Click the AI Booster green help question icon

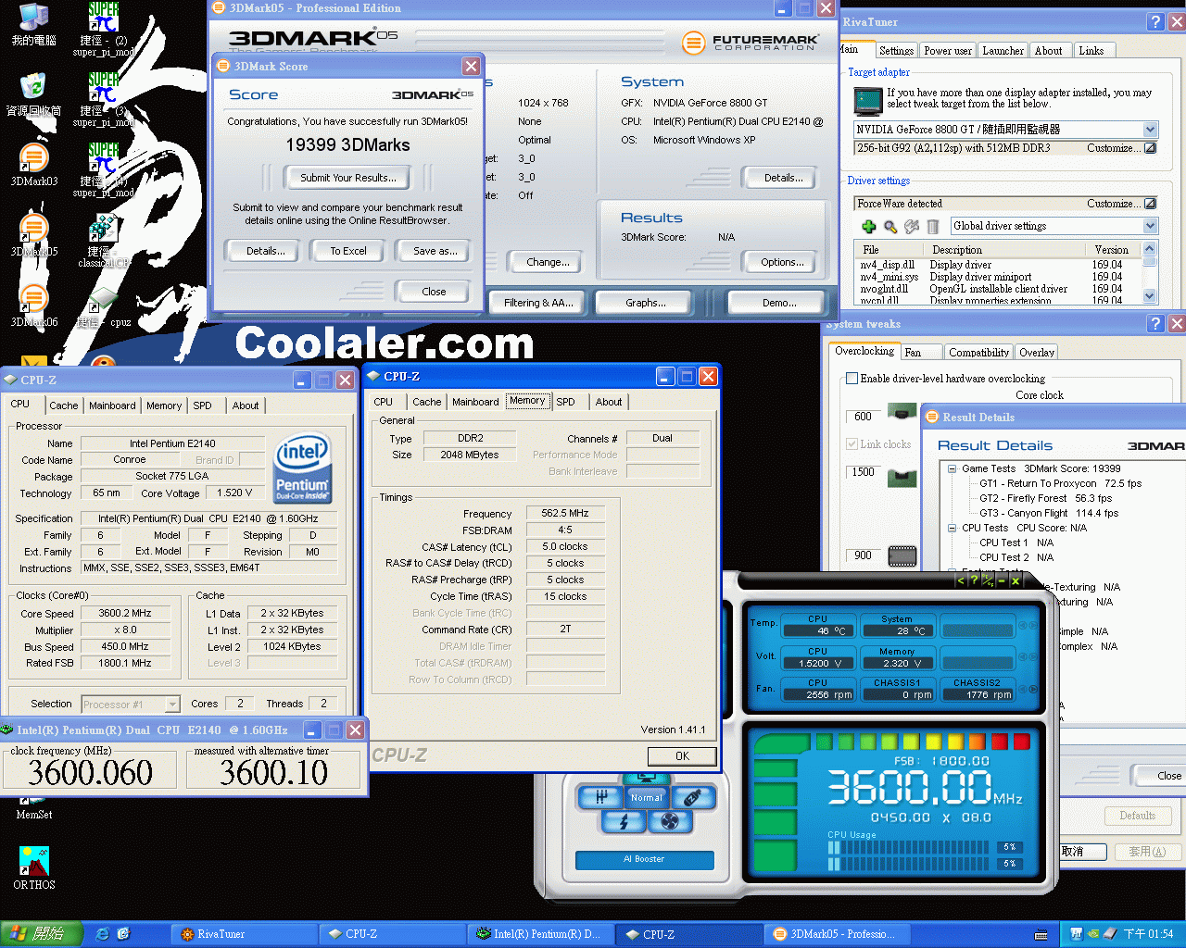tap(974, 580)
